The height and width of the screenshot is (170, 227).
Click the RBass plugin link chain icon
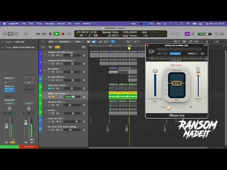point(202,53)
